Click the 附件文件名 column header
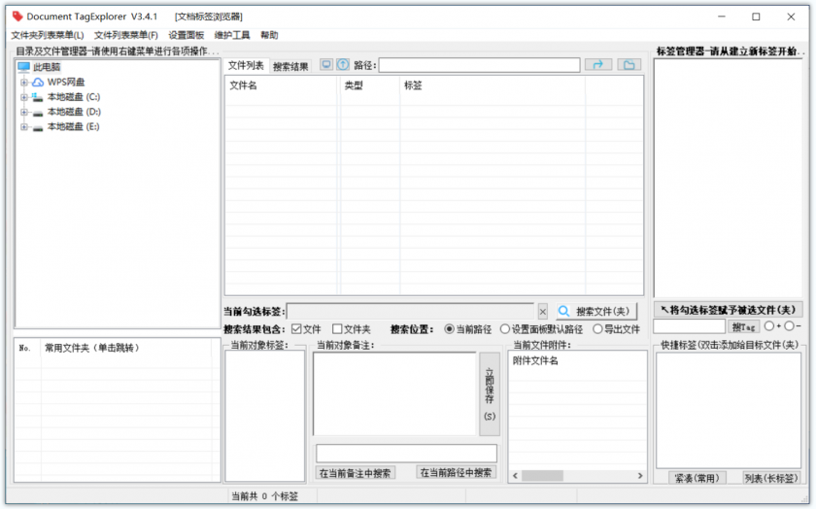 tap(577, 360)
